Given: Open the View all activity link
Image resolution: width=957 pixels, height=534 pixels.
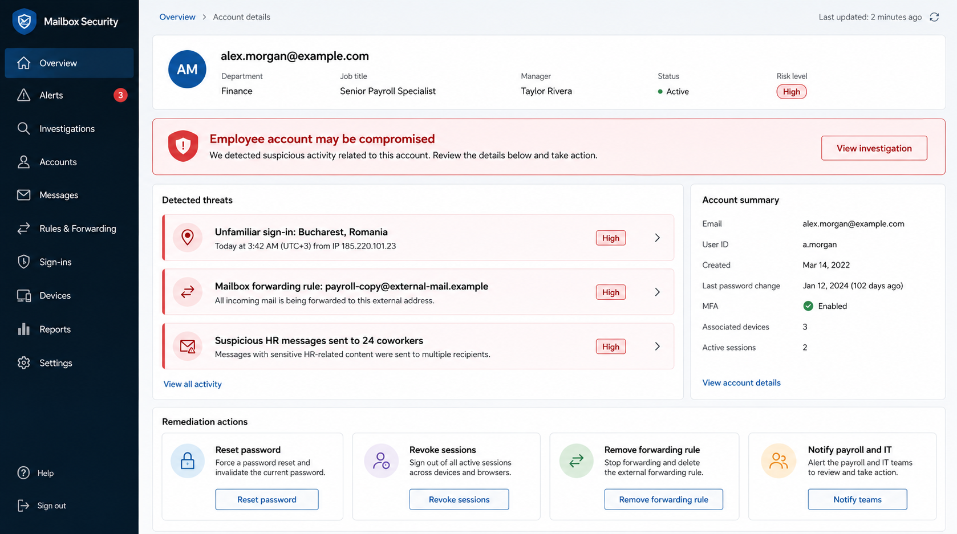Looking at the screenshot, I should point(193,384).
